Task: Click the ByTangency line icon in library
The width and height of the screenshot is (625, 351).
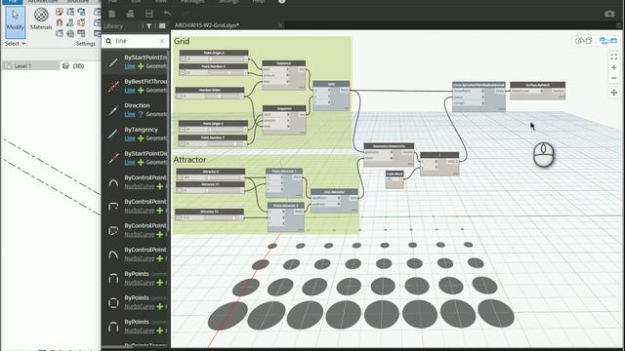Action: (113, 135)
